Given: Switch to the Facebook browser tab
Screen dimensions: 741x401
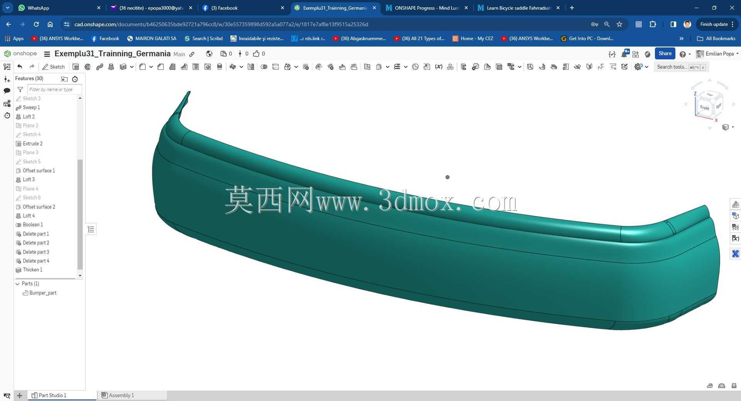Looking at the screenshot, I should click(x=243, y=8).
